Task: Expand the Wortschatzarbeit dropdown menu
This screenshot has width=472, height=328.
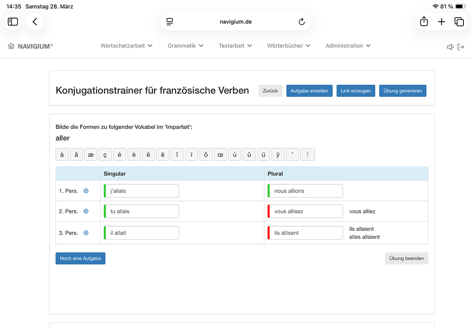Action: (x=126, y=46)
